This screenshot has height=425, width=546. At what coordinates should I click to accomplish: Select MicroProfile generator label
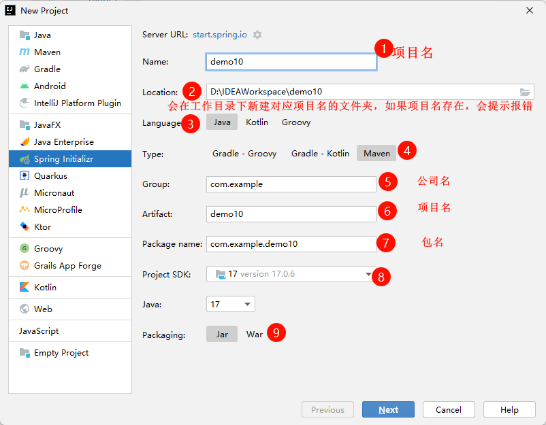[58, 209]
